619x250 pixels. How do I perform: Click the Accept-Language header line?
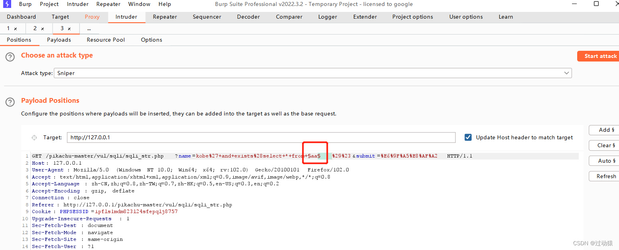point(155,184)
